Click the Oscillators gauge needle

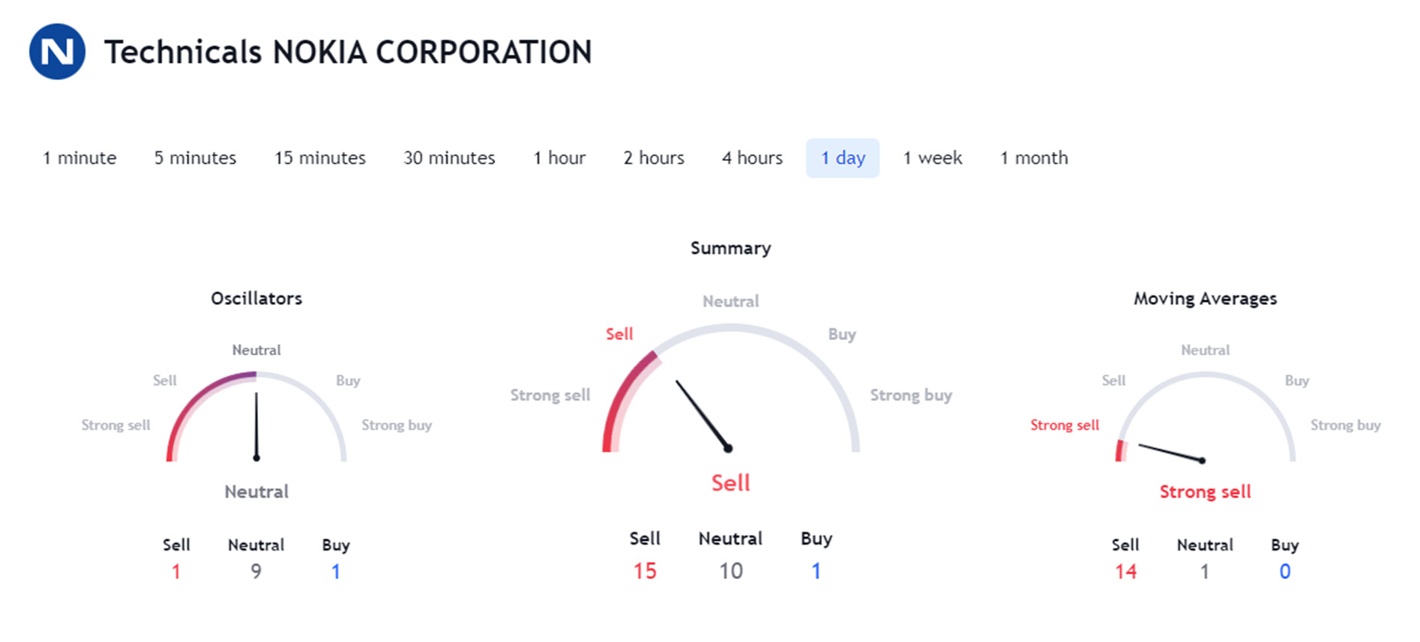[256, 426]
